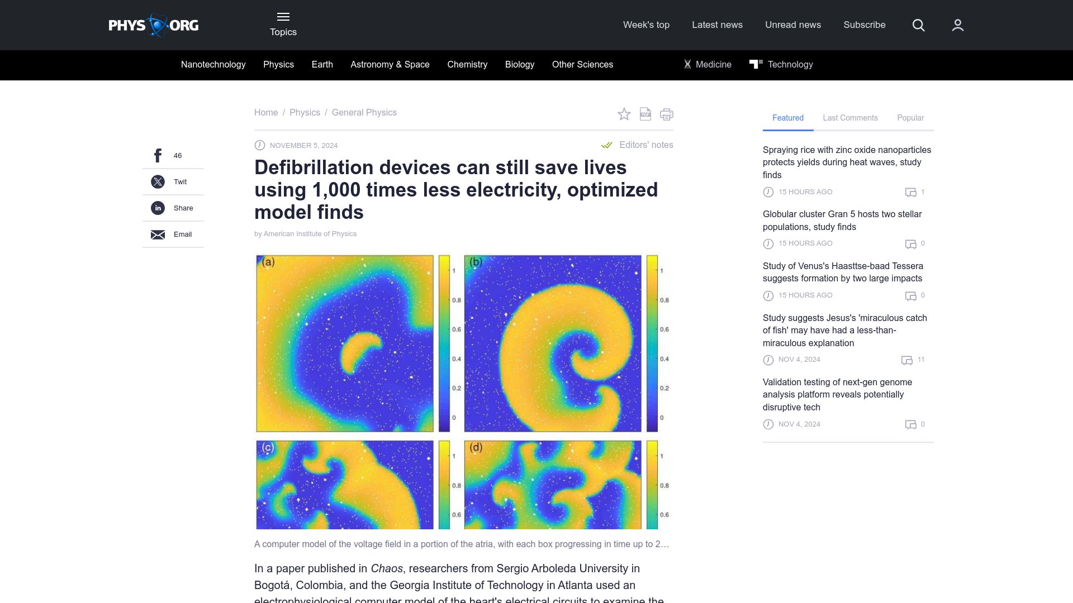Viewport: 1073px width, 603px height.
Task: Open the Chemistry category
Action: 467,65
